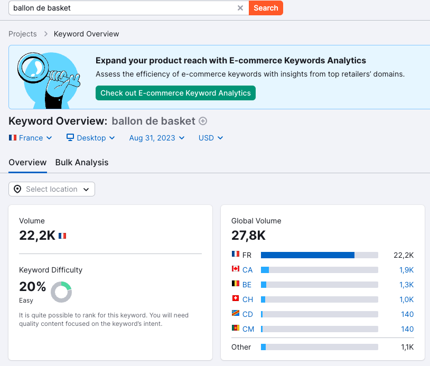Click the plus icon next to ballon de basket
The height and width of the screenshot is (366, 430).
[x=203, y=121]
